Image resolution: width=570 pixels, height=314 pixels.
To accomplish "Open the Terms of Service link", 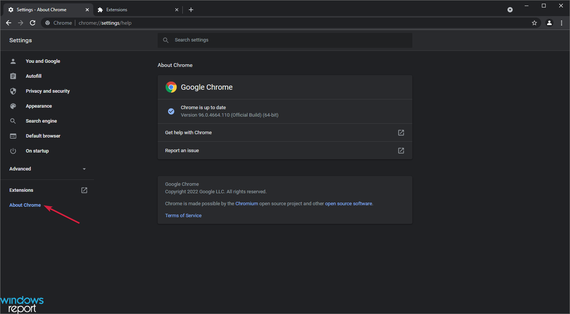I will coord(184,216).
